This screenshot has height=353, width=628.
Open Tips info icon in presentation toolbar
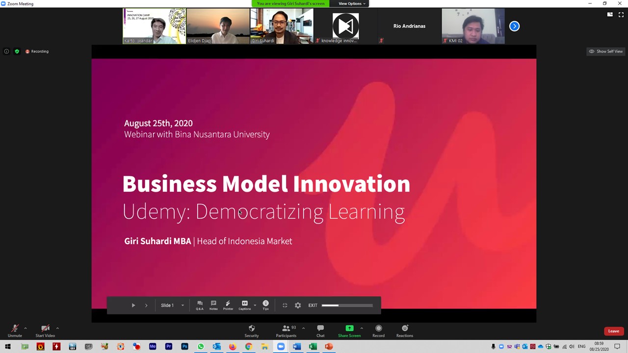tap(265, 305)
